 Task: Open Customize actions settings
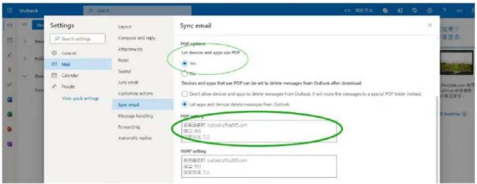[x=135, y=93]
